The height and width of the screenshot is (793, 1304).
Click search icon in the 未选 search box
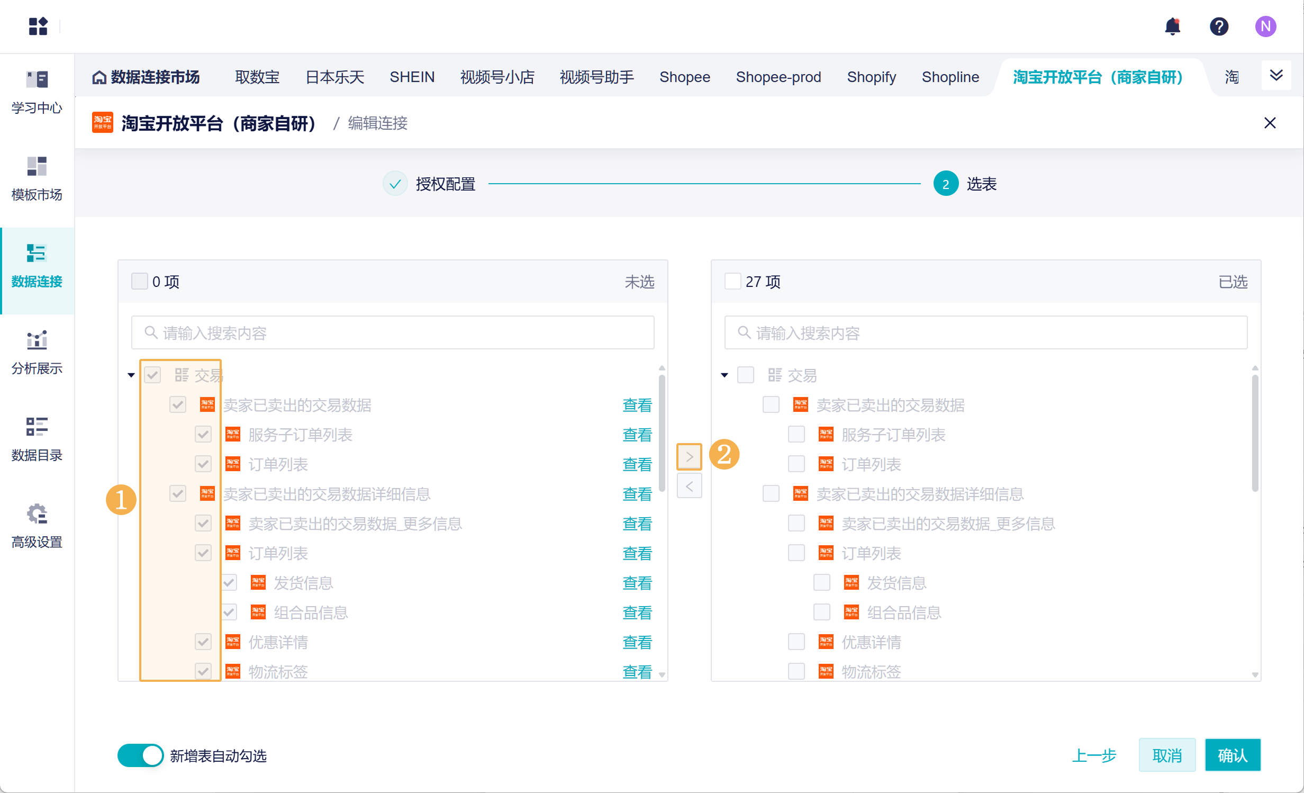[x=151, y=332]
